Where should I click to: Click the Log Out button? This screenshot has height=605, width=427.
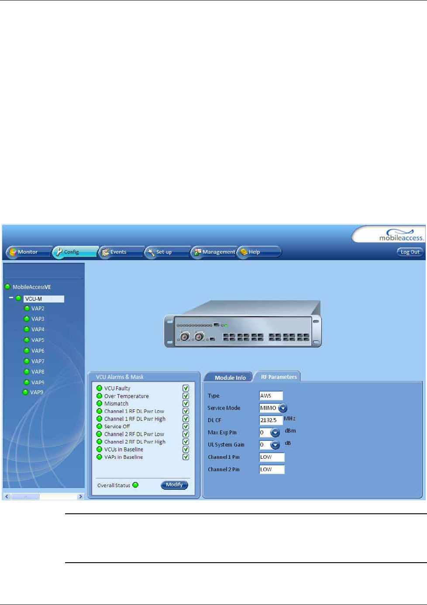click(x=410, y=252)
